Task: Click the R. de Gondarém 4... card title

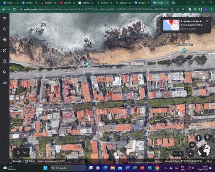Action: click(192, 21)
